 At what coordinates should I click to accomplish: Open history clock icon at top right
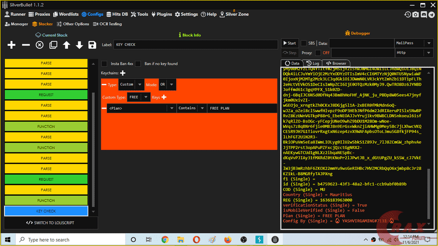[407, 15]
